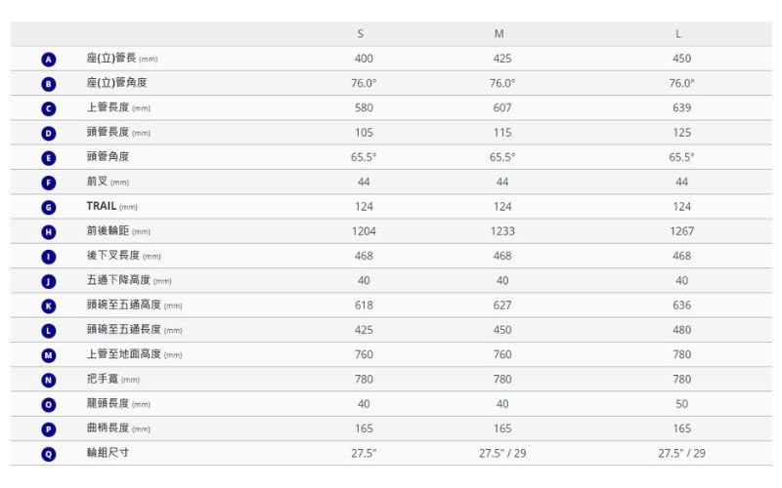Click the TRAIL (mm) row label
The height and width of the screenshot is (488, 782).
coord(111,206)
